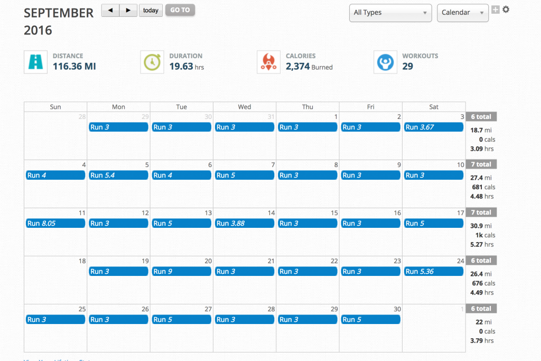Go to next month with right arrow

click(128, 11)
